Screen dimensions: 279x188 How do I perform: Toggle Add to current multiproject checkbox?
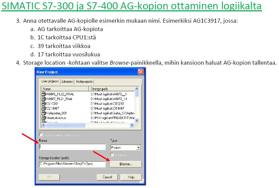[41, 135]
